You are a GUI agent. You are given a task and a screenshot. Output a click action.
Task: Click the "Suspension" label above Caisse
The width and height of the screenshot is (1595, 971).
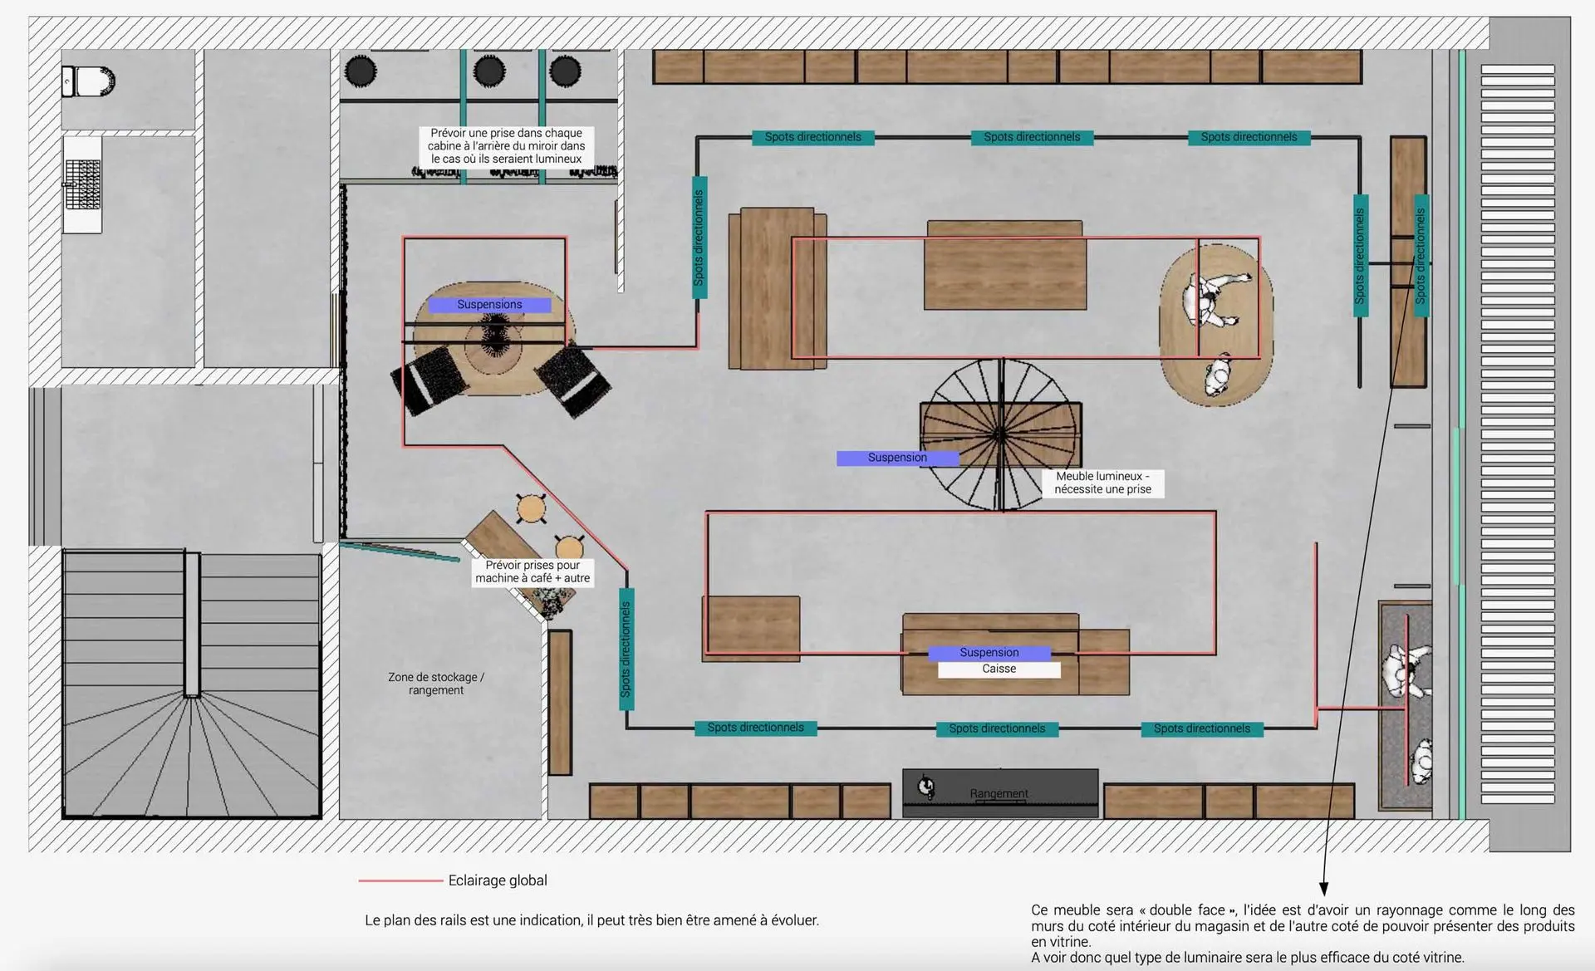[x=989, y=653]
